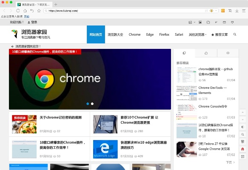
Task: Open article 快速解决Win10 edge浏览器崩溃的技巧
Action: 144,145
